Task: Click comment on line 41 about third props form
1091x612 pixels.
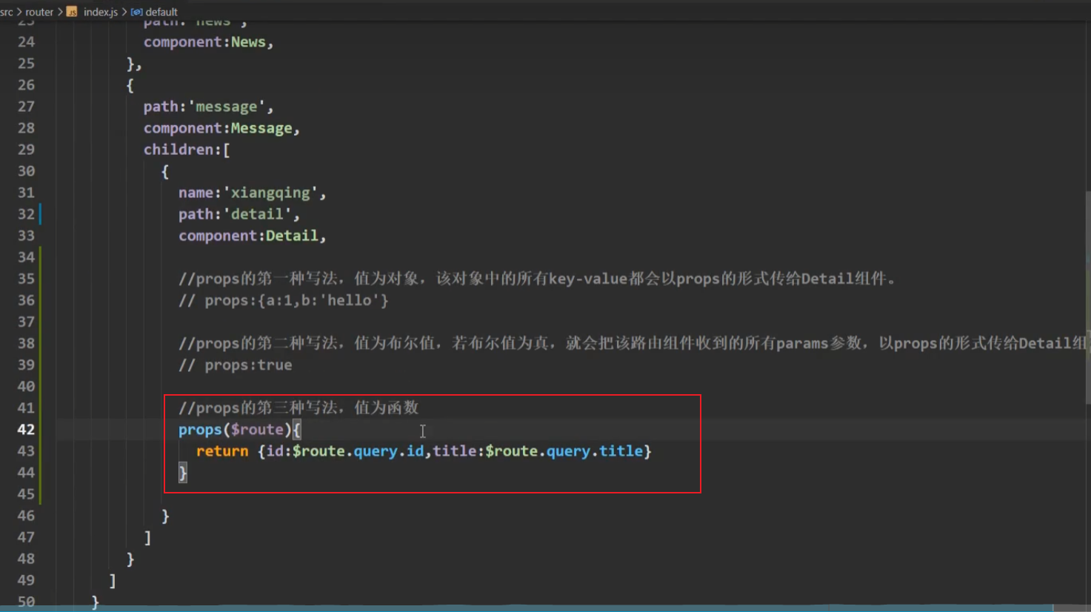Action: coord(298,408)
